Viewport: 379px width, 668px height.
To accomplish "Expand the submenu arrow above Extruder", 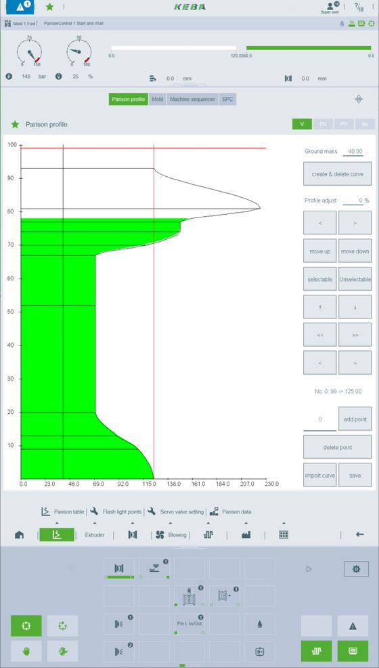I will (x=95, y=523).
